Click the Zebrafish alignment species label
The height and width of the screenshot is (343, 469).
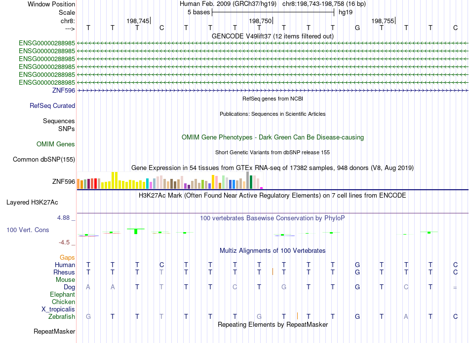pos(62,316)
